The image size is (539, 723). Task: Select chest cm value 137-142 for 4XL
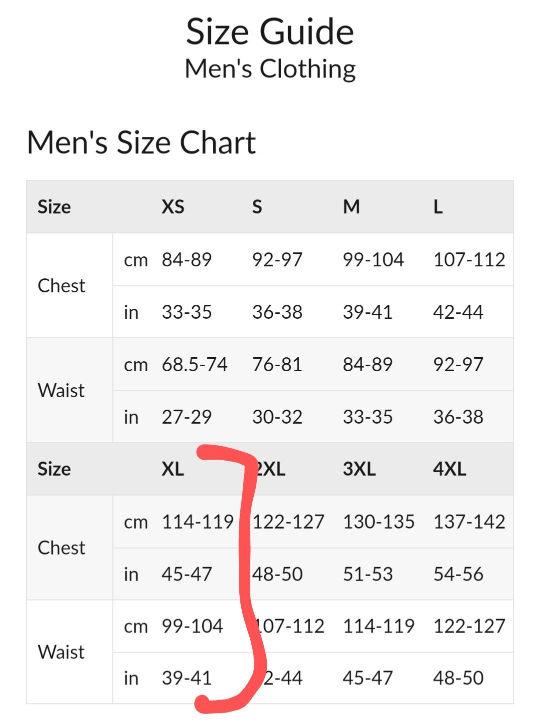[469, 522]
